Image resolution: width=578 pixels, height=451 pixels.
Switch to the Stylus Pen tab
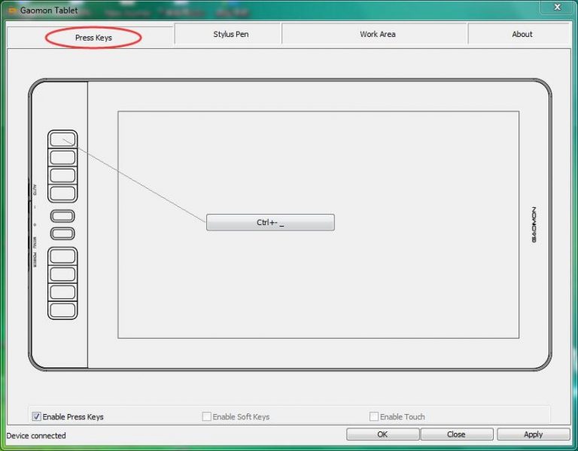230,35
